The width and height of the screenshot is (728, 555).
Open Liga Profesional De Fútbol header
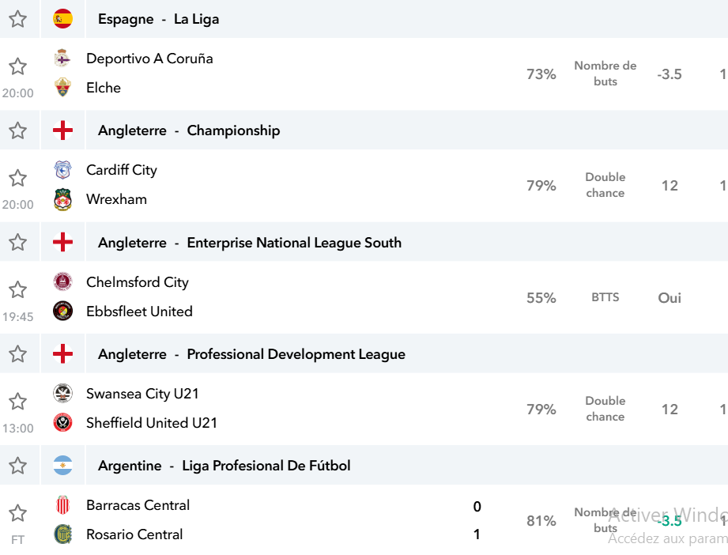224,466
